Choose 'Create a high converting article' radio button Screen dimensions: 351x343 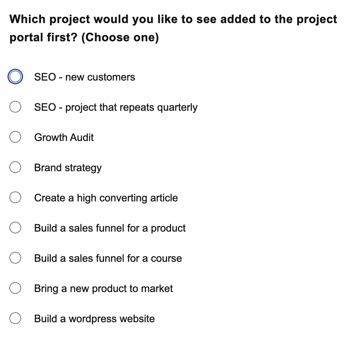[x=15, y=197]
